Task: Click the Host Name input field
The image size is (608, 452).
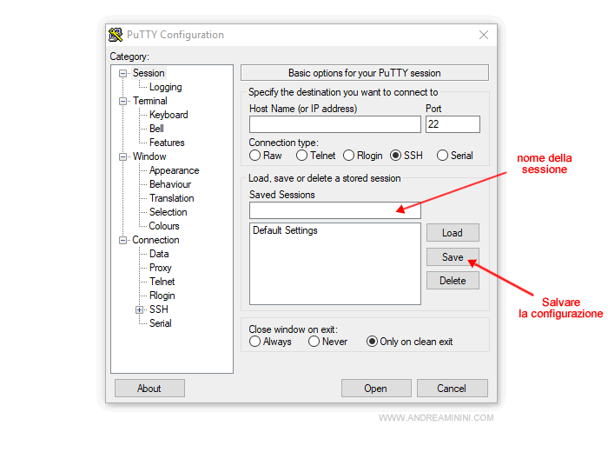Action: 334,124
